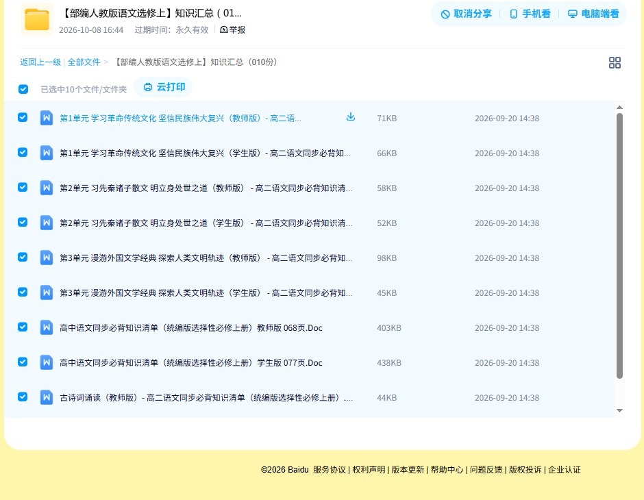The width and height of the screenshot is (644, 500).
Task: Toggle the select-all files checkbox
Action: pos(23,89)
